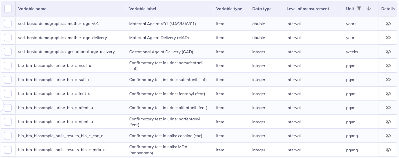This screenshot has width=399, height=158.
Task: Open details eye for bio_c_suf_u row
Action: [x=388, y=80]
